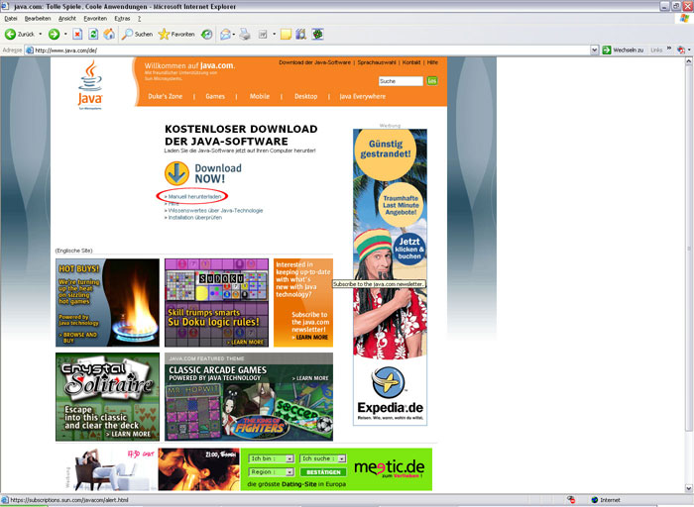Open the Favoriten star panel
694x507 pixels.
point(176,34)
